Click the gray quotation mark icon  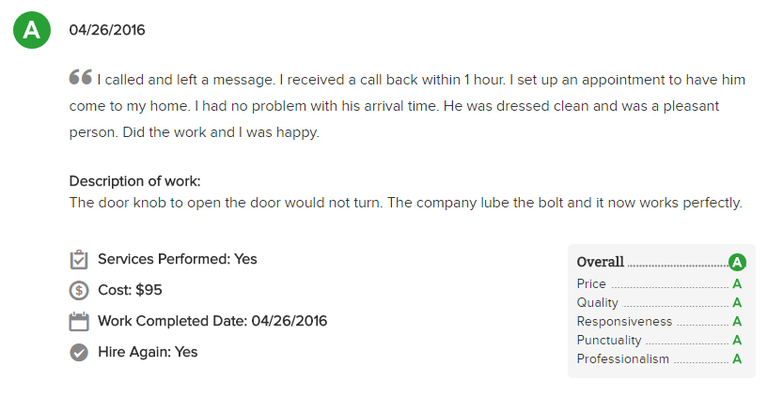[81, 77]
